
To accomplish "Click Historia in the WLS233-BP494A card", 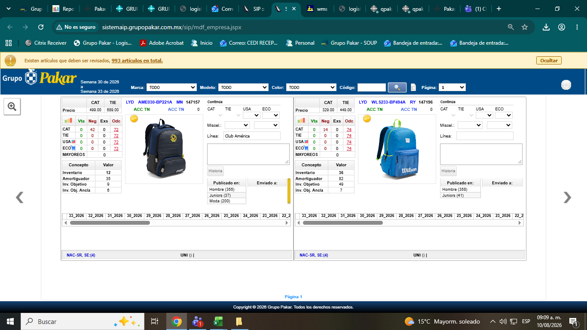I will coord(448,171).
